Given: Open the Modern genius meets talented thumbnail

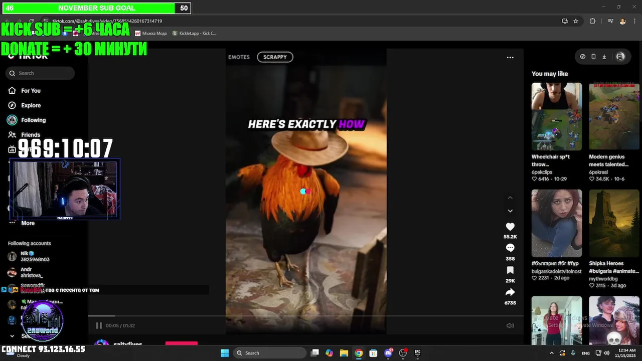Looking at the screenshot, I should coord(614,117).
